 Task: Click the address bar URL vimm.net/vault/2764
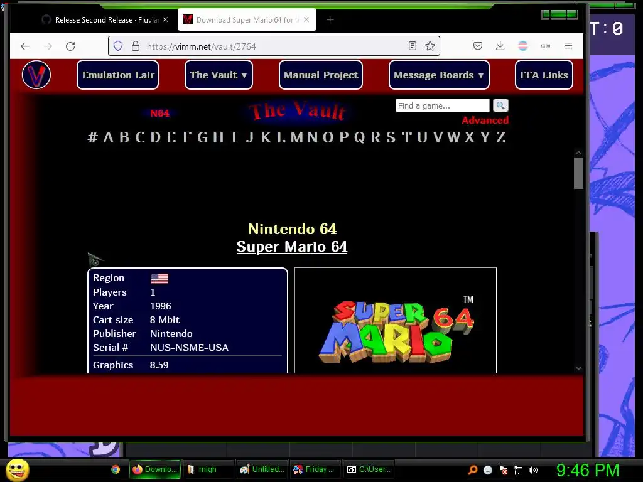(201, 46)
